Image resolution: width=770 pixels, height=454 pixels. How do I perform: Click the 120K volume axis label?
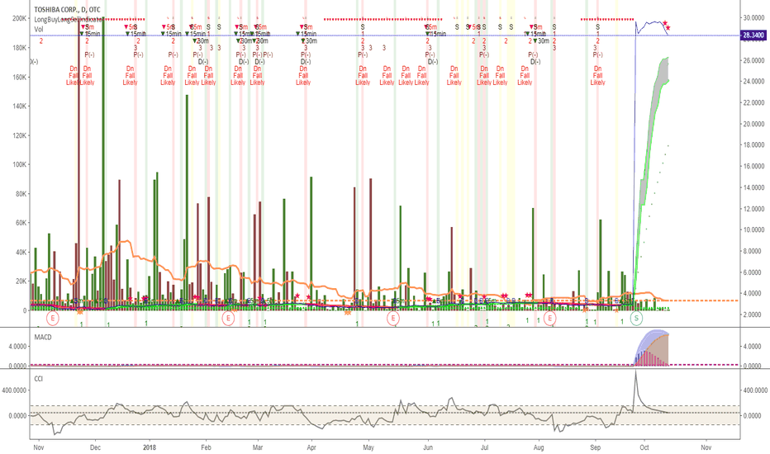pyautogui.click(x=20, y=135)
